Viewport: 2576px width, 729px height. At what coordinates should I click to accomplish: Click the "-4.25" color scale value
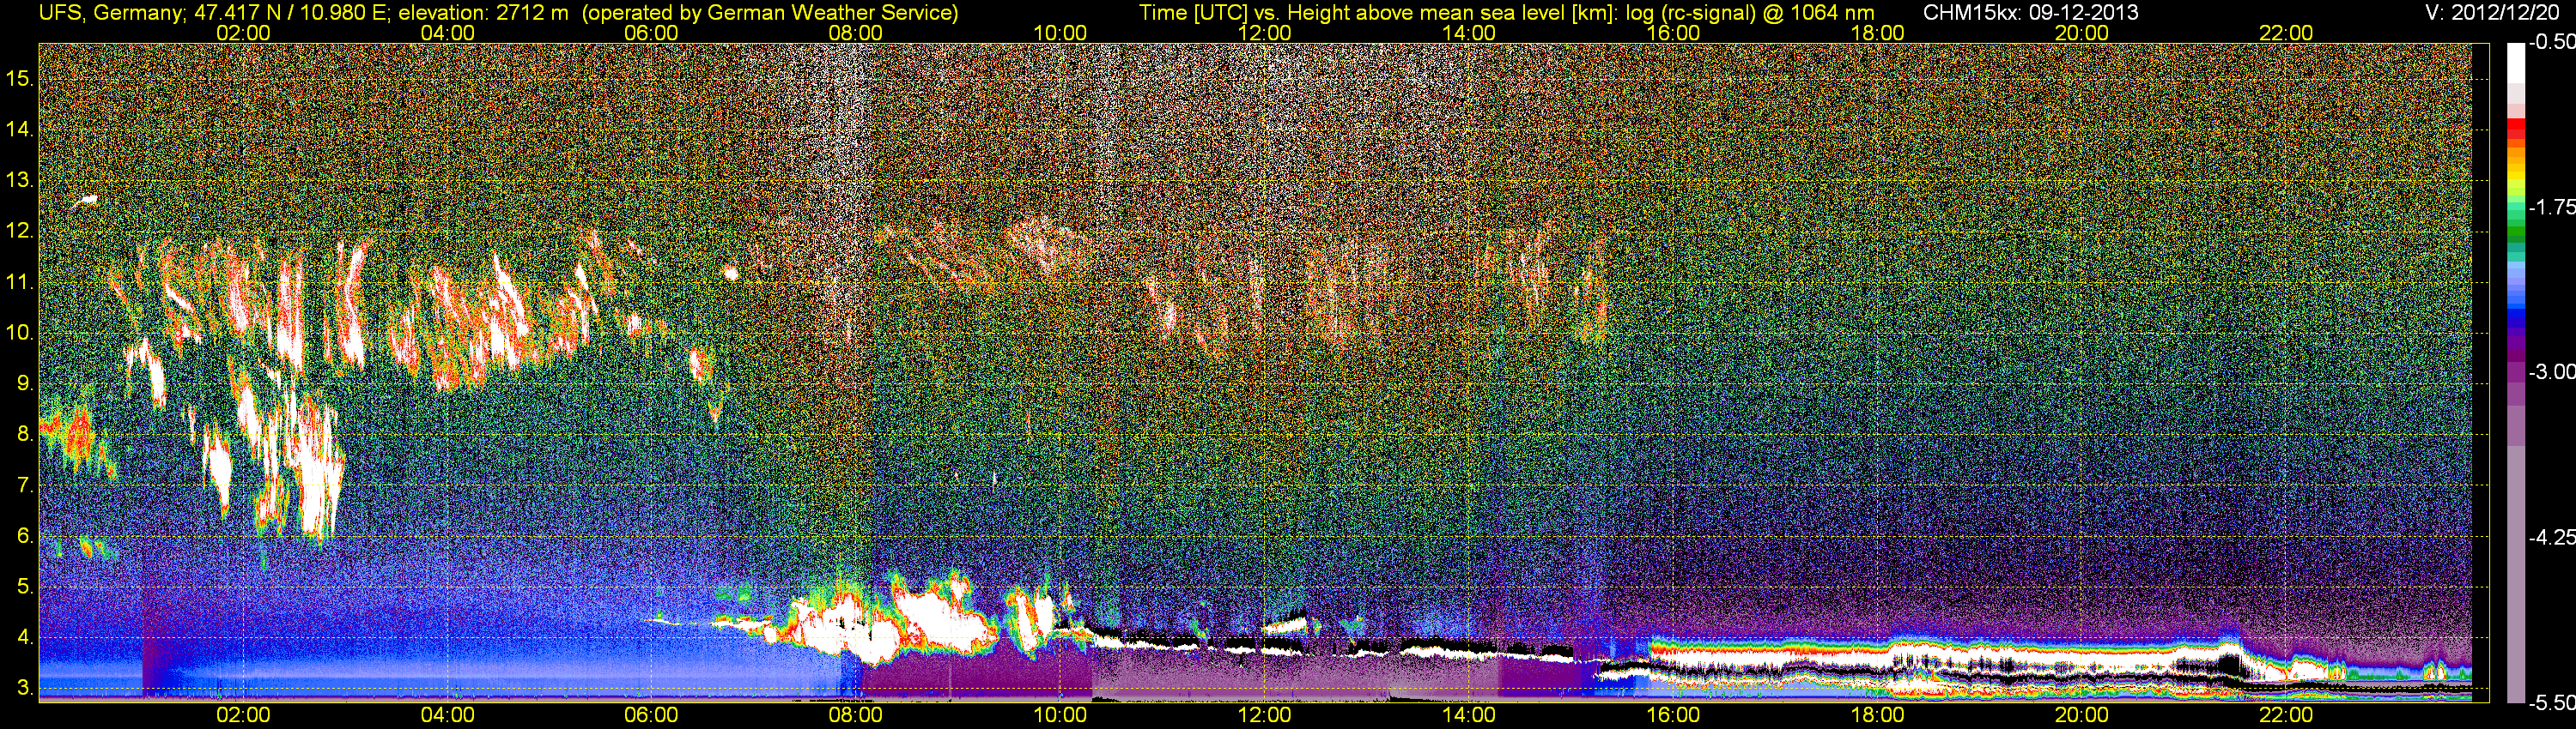[x=2552, y=537]
